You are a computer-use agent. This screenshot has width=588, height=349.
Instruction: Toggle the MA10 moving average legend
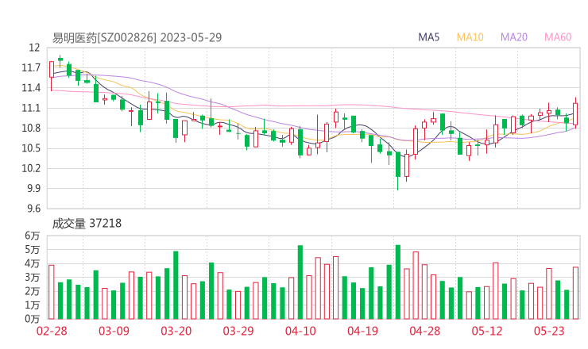pos(470,37)
